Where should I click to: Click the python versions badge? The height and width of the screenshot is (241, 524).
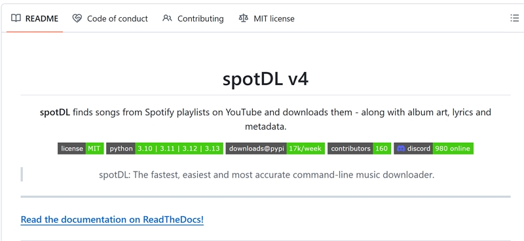pos(165,149)
